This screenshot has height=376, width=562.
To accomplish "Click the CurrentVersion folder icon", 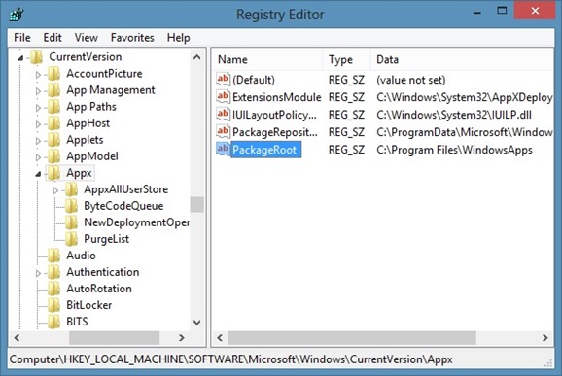I will click(37, 57).
